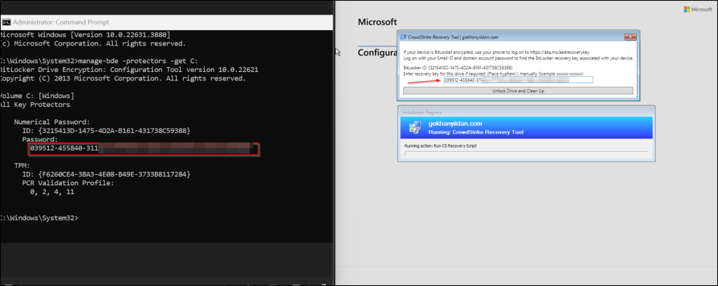The height and width of the screenshot is (286, 718).
Task: Click the Administrator: Command Prompt title text
Action: pyautogui.click(x=62, y=22)
